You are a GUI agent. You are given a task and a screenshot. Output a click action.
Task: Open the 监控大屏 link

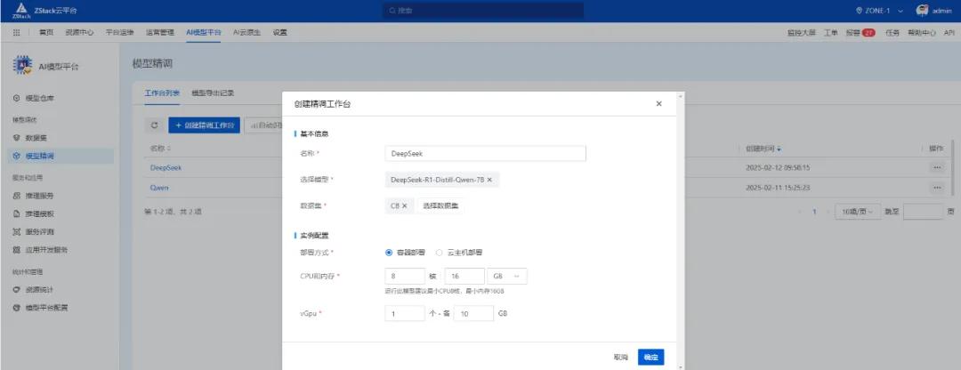pos(802,33)
